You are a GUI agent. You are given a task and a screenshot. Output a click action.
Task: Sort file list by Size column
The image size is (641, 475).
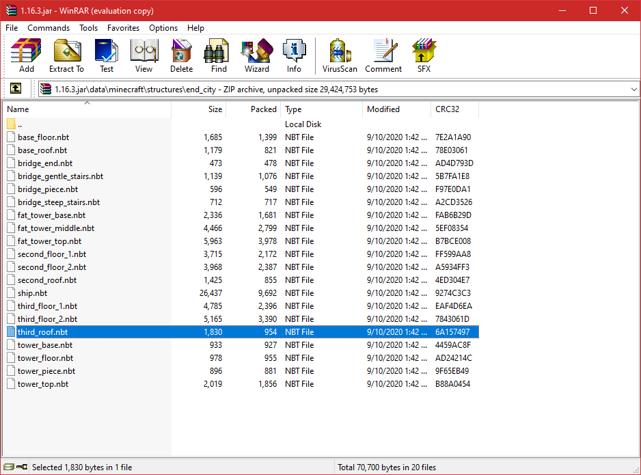click(215, 109)
